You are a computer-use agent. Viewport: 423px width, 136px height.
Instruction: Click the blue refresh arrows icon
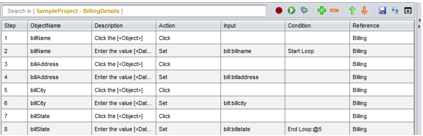[x=395, y=11]
